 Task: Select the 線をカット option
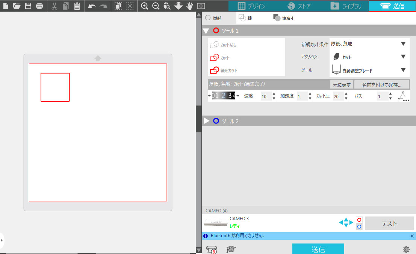point(224,70)
